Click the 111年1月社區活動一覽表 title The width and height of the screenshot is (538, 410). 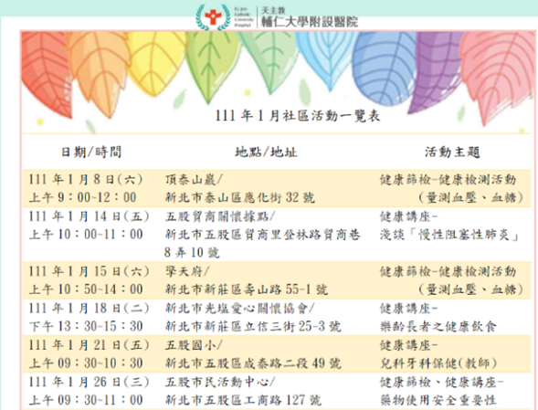click(x=298, y=116)
